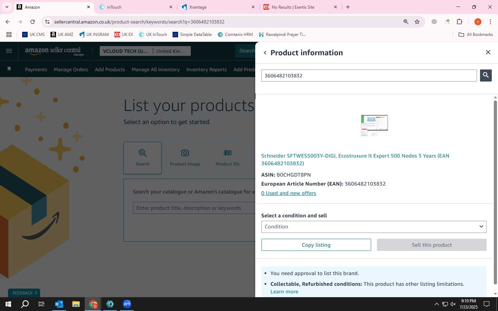Click the Copy listing button

point(316,245)
